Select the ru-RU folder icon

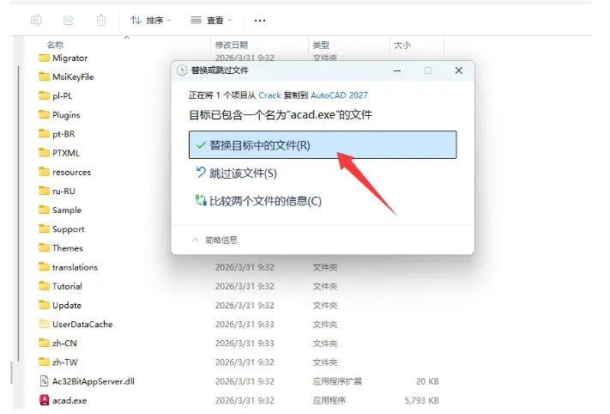[x=44, y=191]
